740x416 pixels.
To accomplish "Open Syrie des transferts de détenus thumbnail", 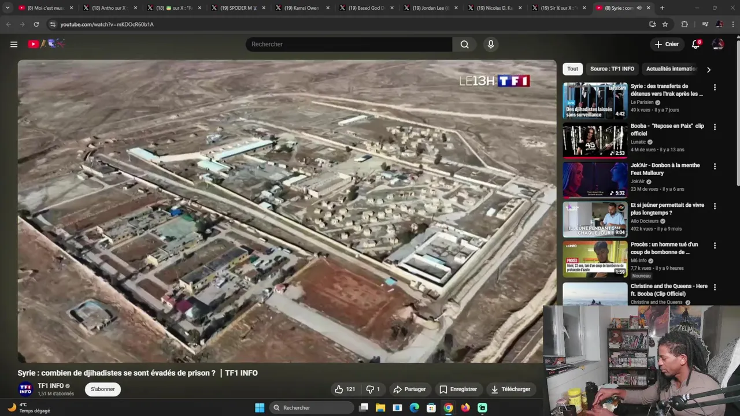I will 595,101.
